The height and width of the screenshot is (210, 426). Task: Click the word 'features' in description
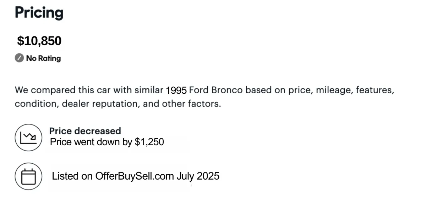coord(375,90)
